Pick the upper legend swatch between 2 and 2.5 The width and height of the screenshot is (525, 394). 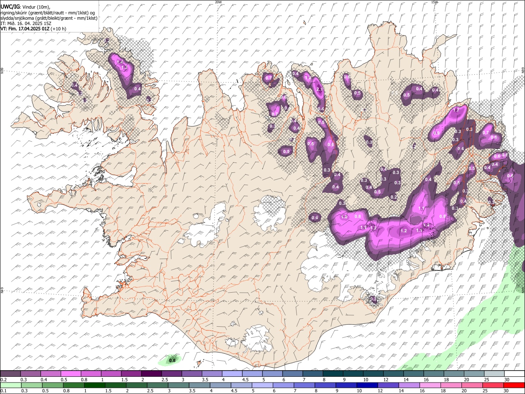click(151, 373)
